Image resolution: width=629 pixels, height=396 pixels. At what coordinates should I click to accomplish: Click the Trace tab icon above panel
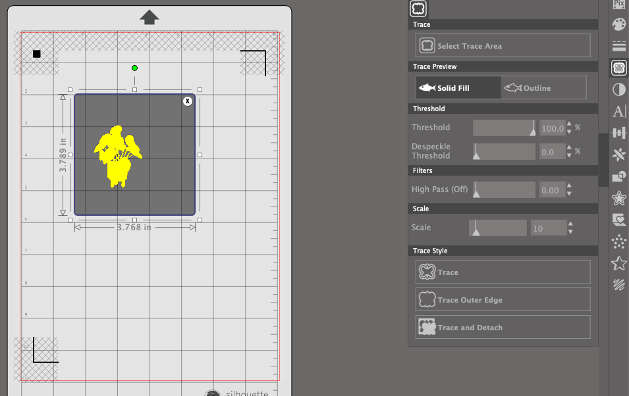pos(418,9)
